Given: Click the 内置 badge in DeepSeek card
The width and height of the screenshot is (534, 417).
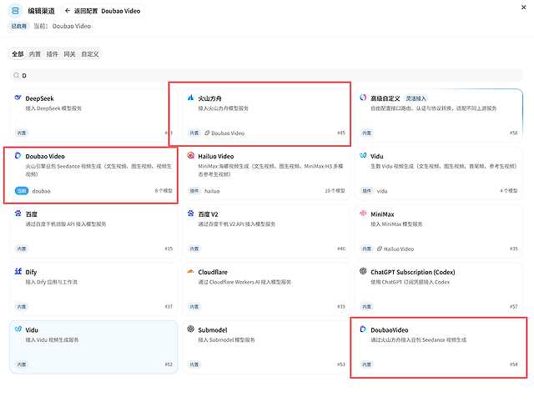Looking at the screenshot, I should 22,133.
